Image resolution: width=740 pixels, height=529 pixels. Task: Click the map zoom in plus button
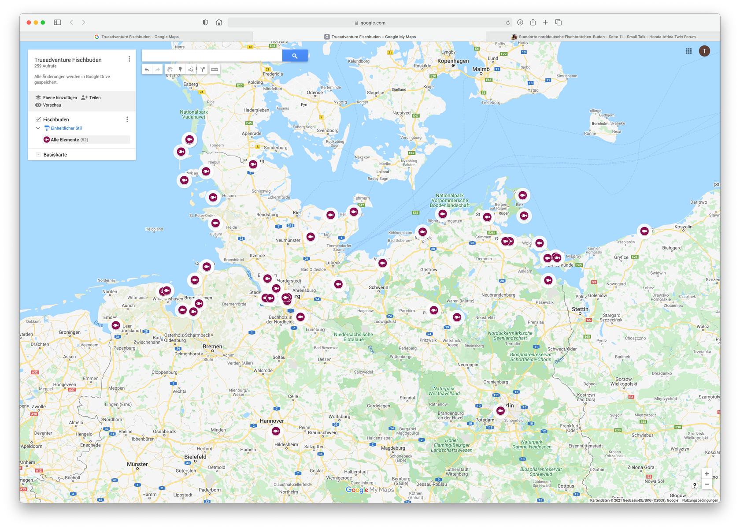pyautogui.click(x=707, y=474)
